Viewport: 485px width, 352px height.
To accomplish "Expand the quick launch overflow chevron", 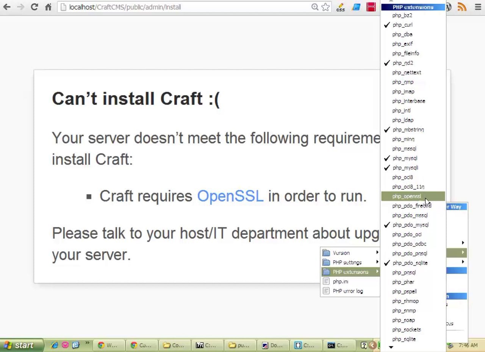I will [88, 343].
